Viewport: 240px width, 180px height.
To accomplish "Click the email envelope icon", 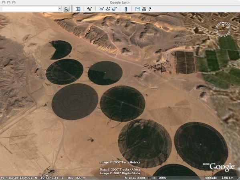I will click(x=137, y=9).
